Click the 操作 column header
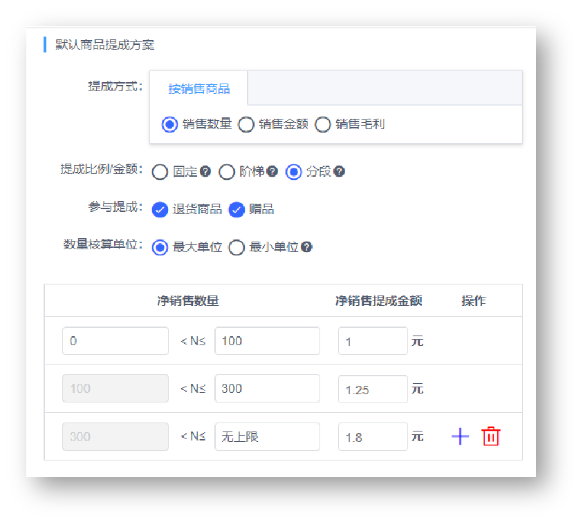 473,300
